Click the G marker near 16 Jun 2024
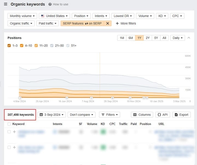Image resolution: width=197 pixels, height=165 pixels. point(67,98)
